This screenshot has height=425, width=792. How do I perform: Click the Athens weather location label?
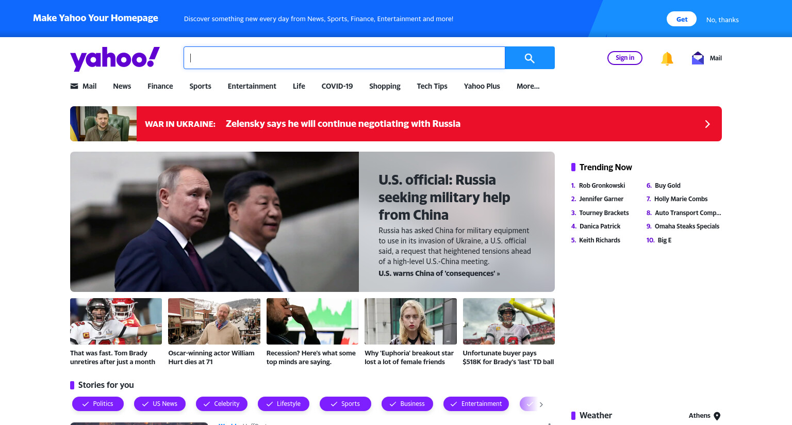[699, 416]
